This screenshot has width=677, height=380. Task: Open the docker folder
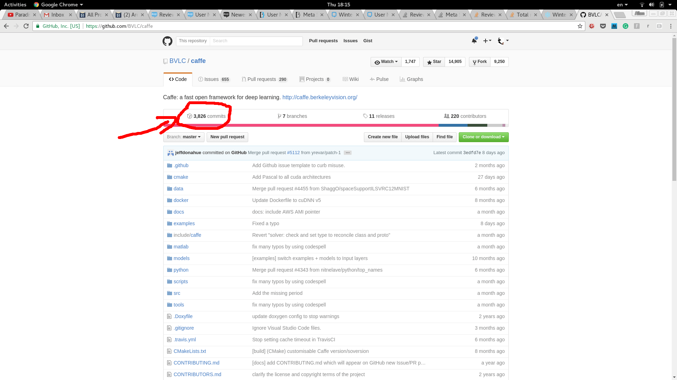coord(181,200)
